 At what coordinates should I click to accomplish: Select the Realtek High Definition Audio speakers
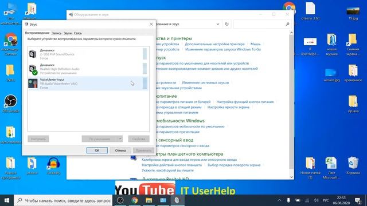pyautogui.click(x=88, y=69)
